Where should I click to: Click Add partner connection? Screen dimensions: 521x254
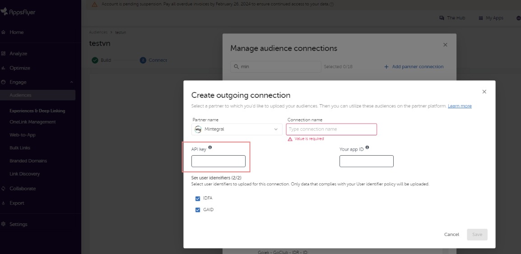pyautogui.click(x=414, y=67)
